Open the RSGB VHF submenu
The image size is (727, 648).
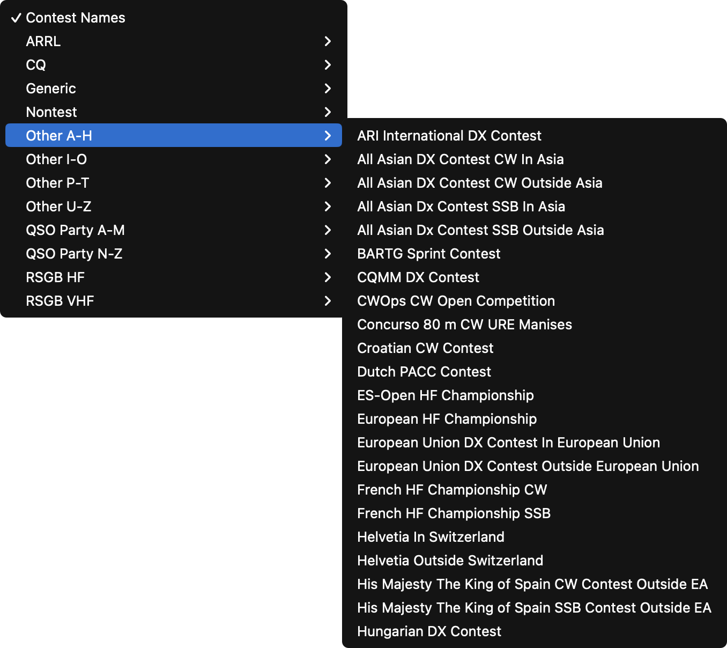174,301
